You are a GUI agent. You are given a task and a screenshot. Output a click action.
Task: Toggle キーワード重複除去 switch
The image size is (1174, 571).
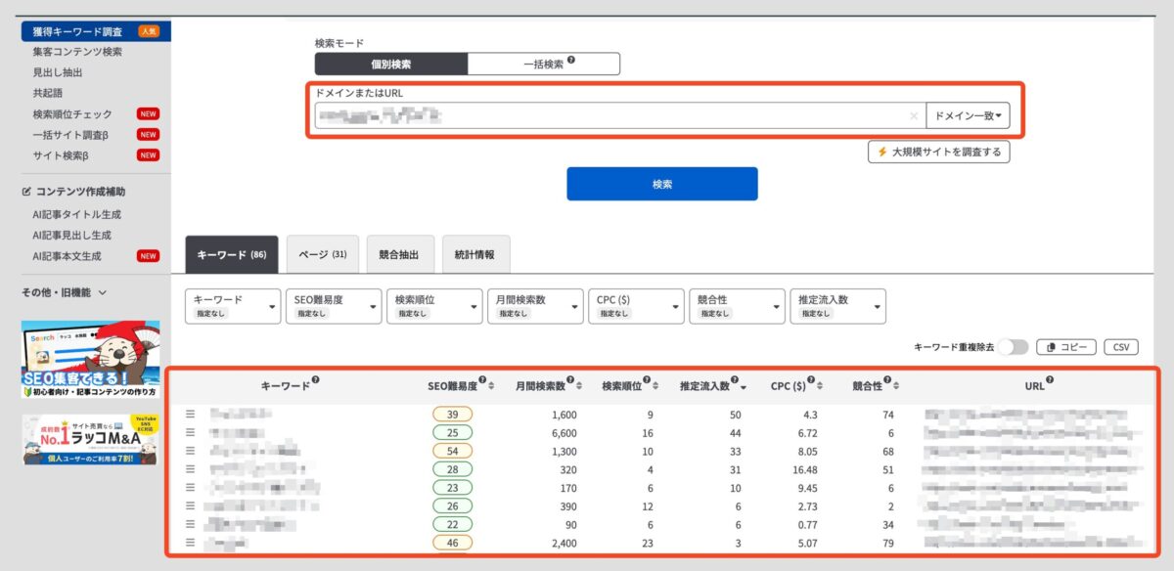pos(1014,347)
